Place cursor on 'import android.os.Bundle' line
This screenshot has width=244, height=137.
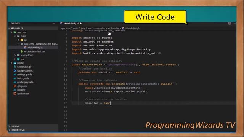coord(92,38)
